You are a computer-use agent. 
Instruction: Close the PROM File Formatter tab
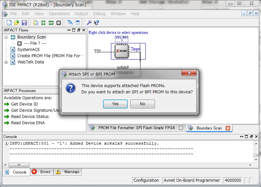pyautogui.click(x=181, y=128)
